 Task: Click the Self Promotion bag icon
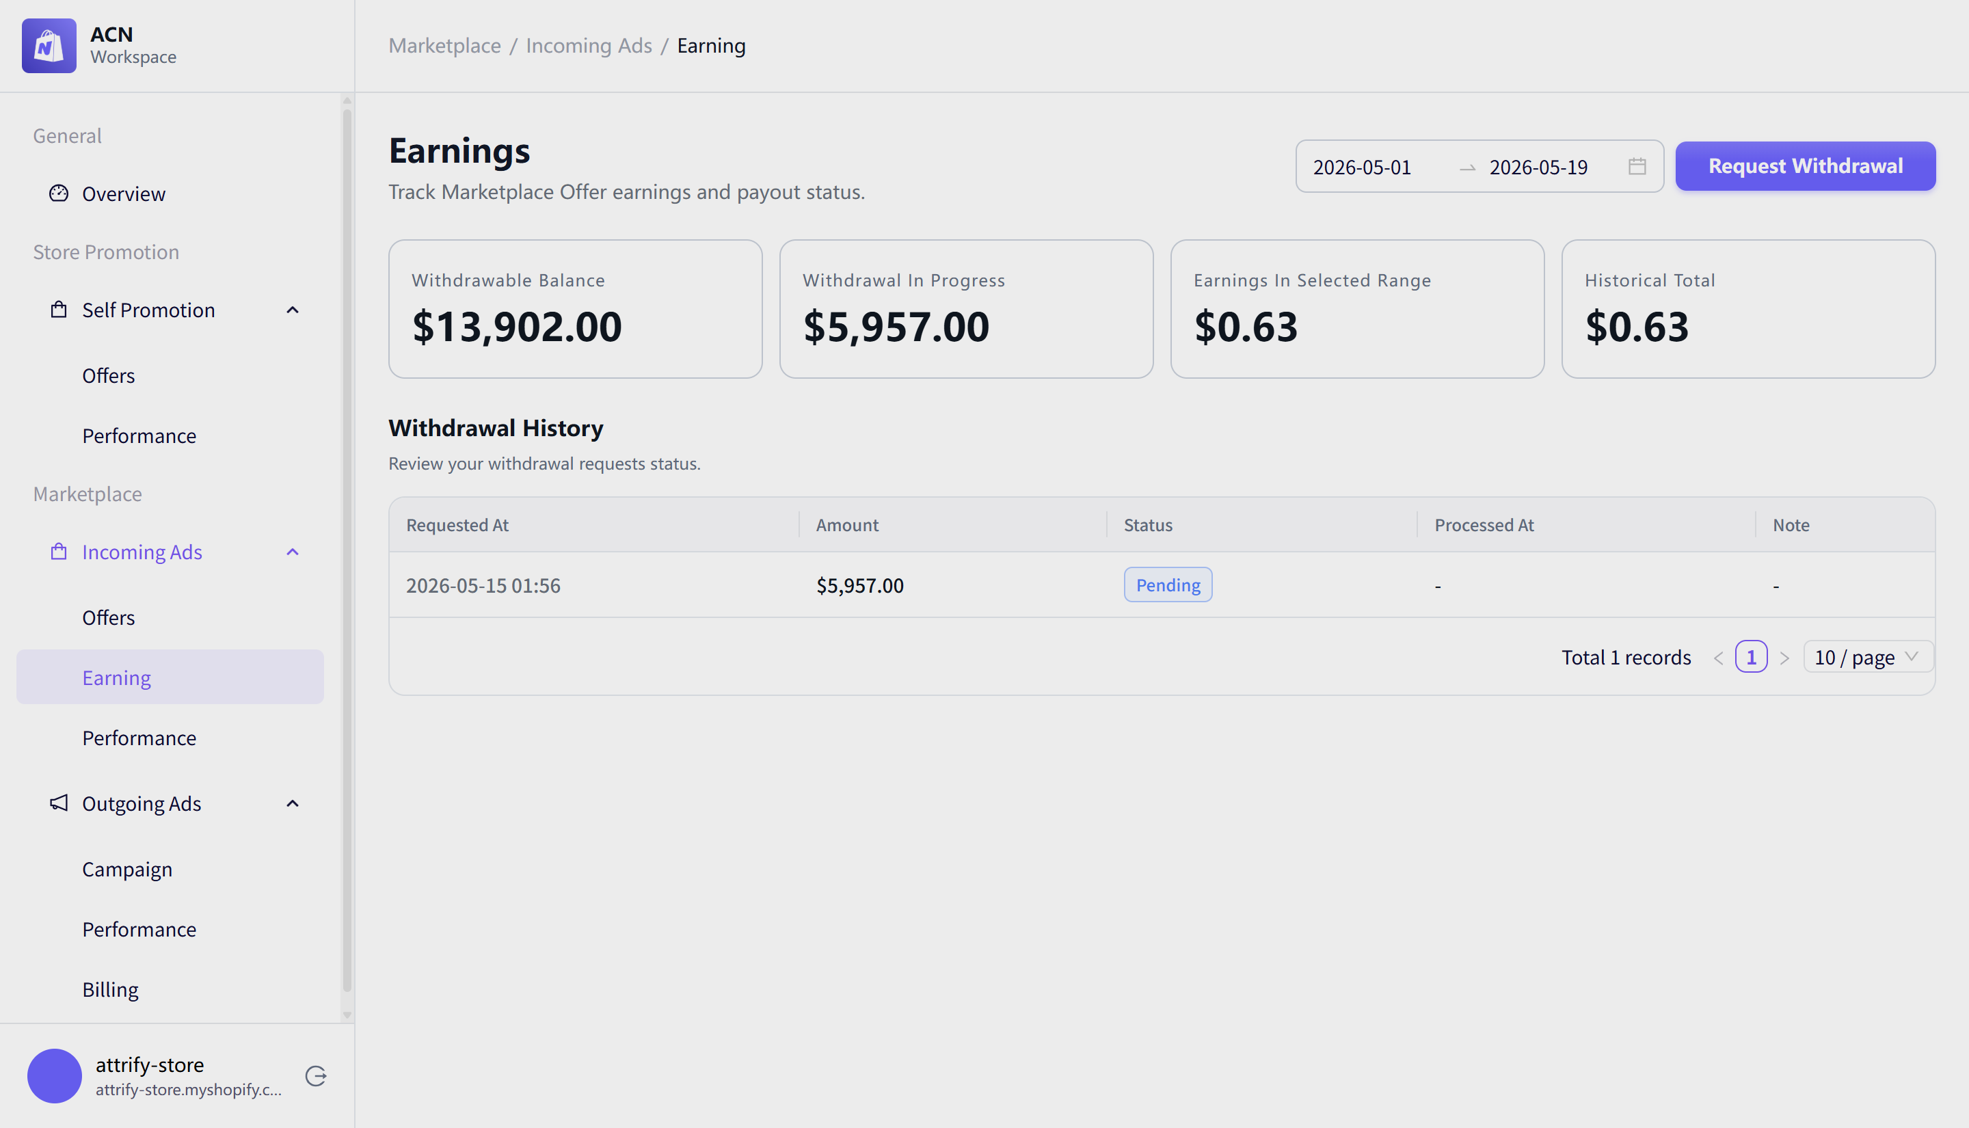(x=59, y=309)
